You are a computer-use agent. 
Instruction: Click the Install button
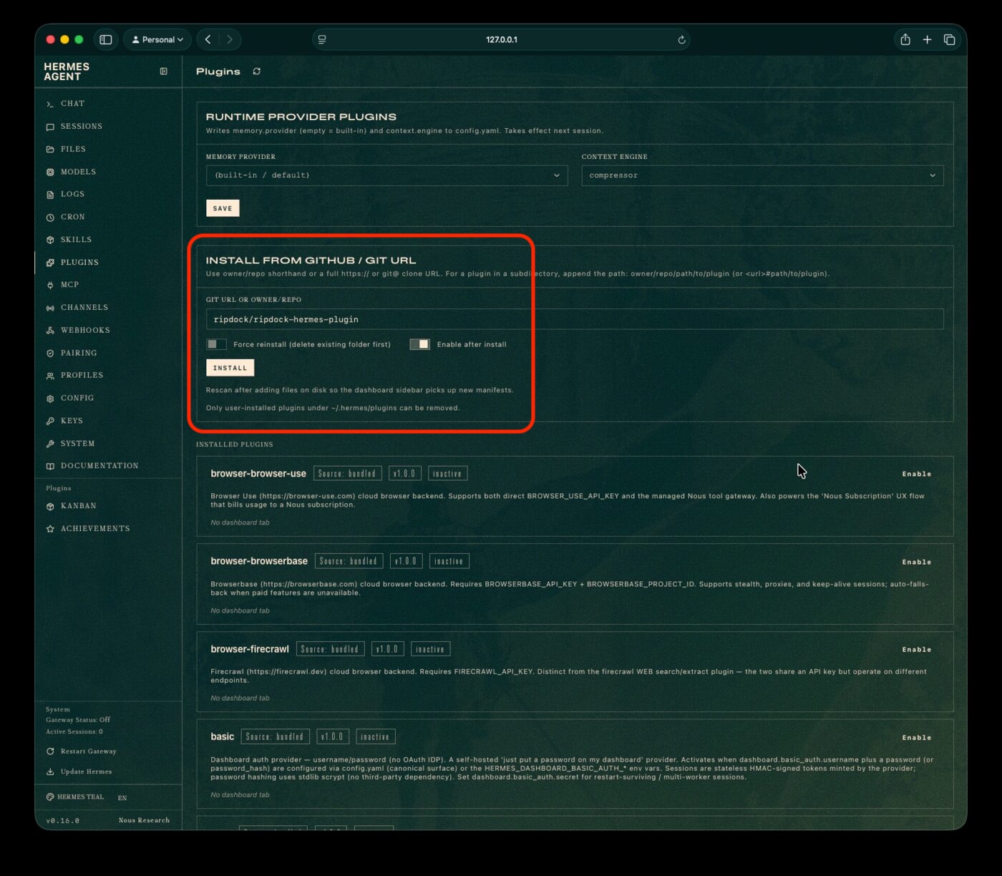click(x=230, y=368)
